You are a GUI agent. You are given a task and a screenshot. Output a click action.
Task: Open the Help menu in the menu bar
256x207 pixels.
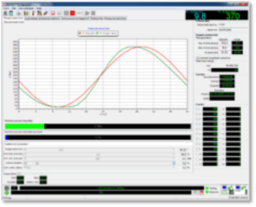point(39,8)
